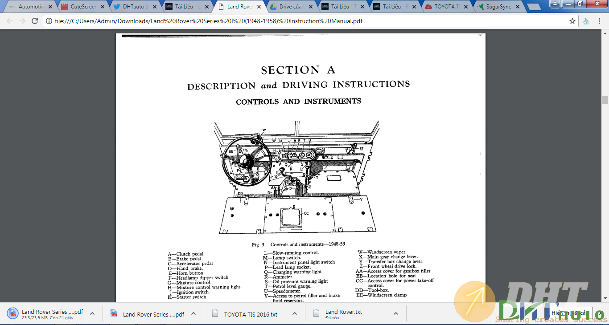Screen dimensions: 609x325
Task: Reload the current PDF page
Action: (35, 21)
